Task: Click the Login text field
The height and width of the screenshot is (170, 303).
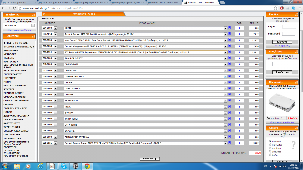Action: (x=289, y=26)
